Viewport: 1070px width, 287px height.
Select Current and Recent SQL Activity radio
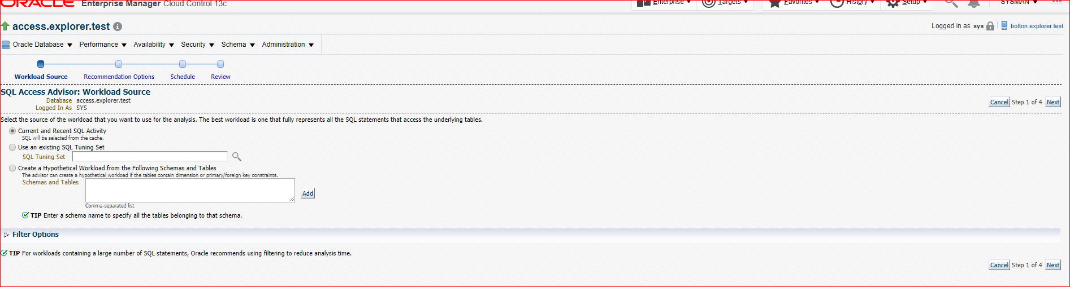pyautogui.click(x=12, y=131)
